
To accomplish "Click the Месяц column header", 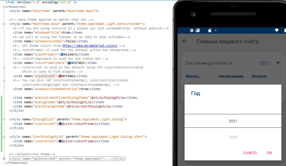I will (192, 76).
